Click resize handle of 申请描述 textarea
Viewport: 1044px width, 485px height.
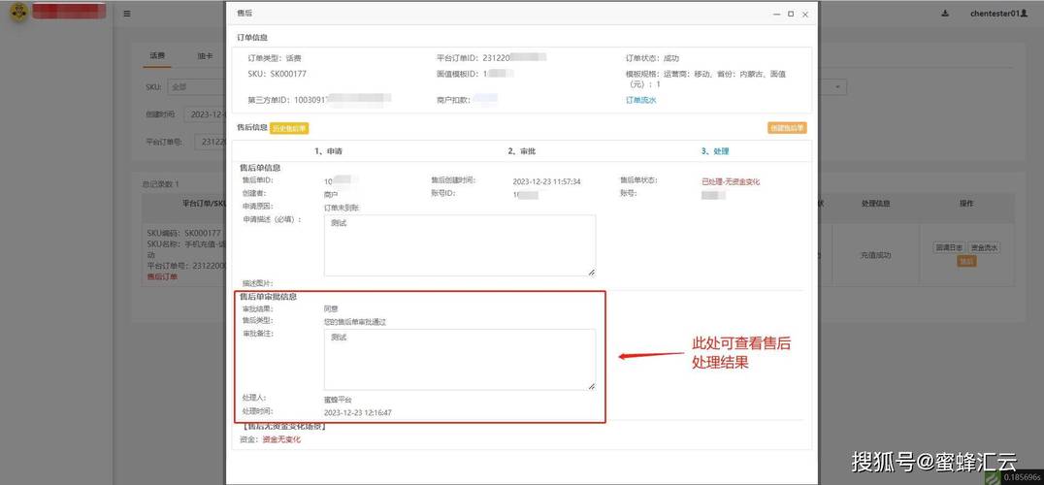(591, 272)
